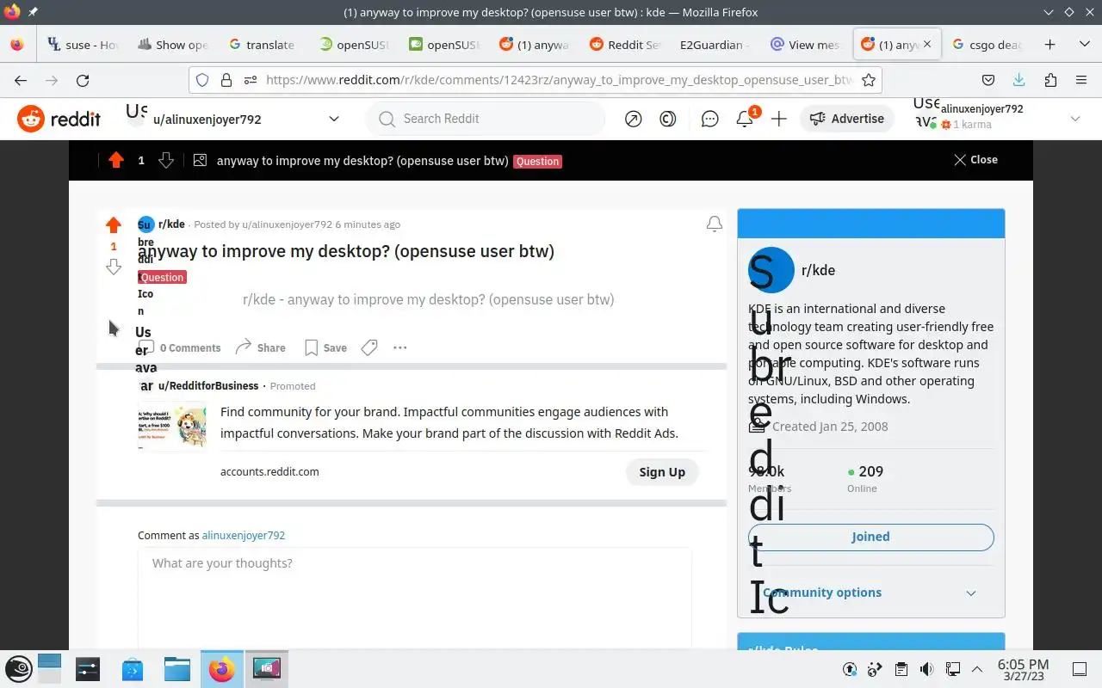Viewport: 1102px width, 688px height.
Task: Reload the current Reddit page
Action: point(83,80)
